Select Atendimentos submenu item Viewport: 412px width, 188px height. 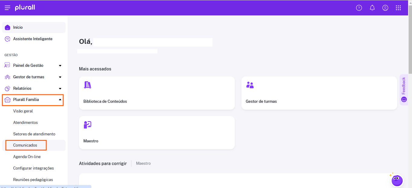(x=25, y=122)
